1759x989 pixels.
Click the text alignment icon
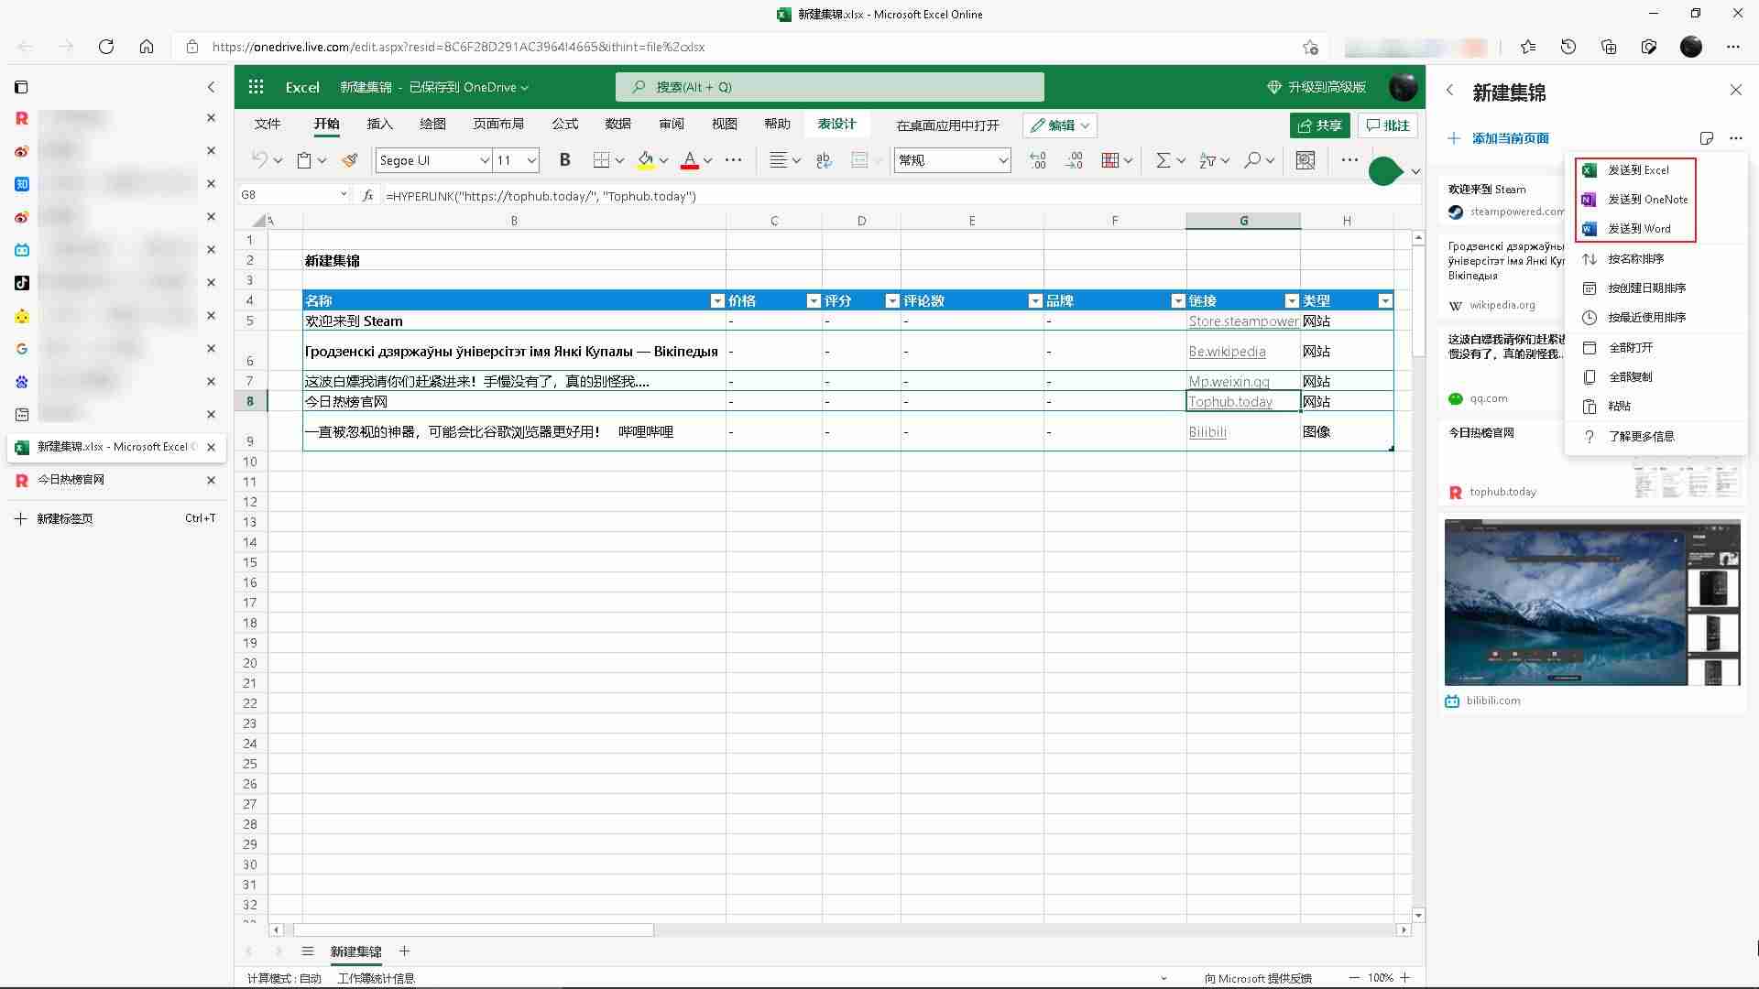click(778, 160)
